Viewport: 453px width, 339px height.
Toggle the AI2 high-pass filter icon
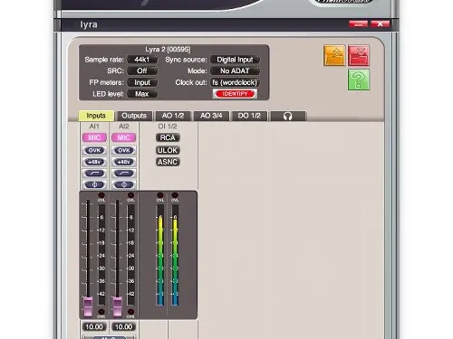(124, 174)
